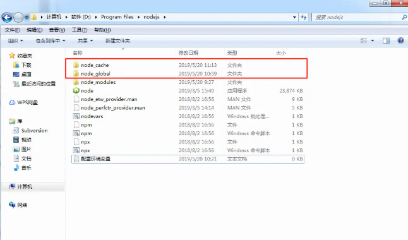Select the nodevars batch file icon
This screenshot has height=240, width=408.
76,116
